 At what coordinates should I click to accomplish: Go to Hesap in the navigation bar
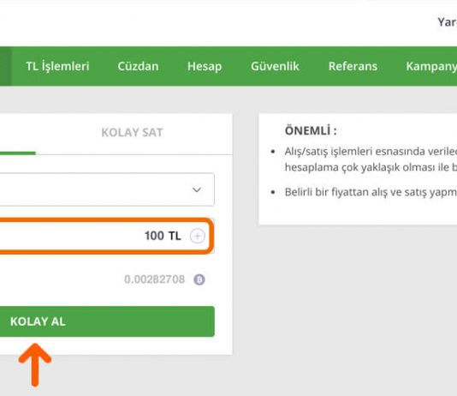click(205, 67)
